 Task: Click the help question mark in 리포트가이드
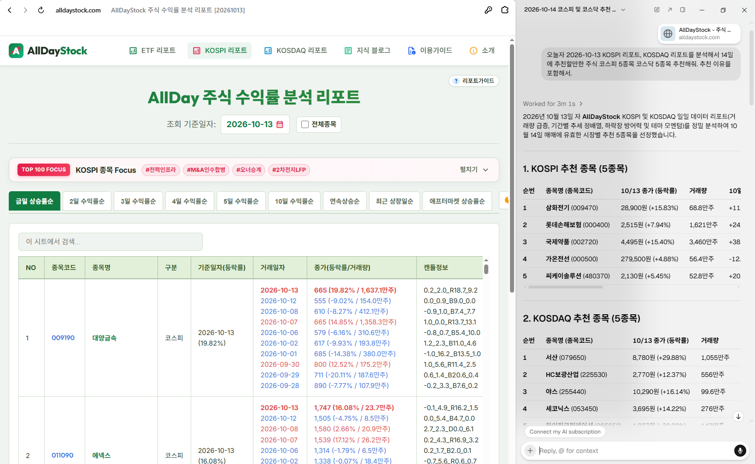[456, 81]
